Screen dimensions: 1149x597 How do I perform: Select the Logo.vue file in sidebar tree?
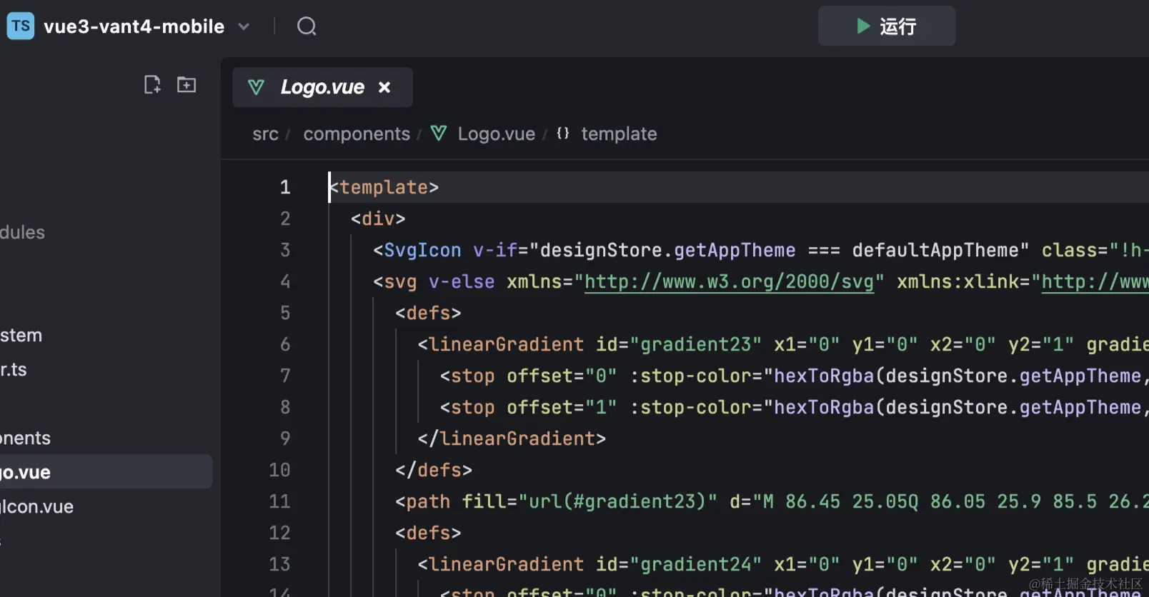(x=26, y=472)
